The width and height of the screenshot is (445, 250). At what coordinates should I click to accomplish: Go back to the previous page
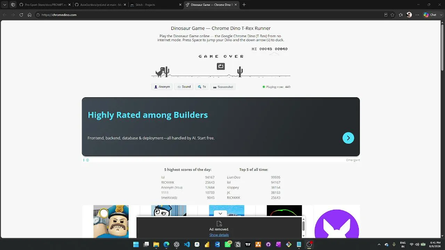[5, 15]
